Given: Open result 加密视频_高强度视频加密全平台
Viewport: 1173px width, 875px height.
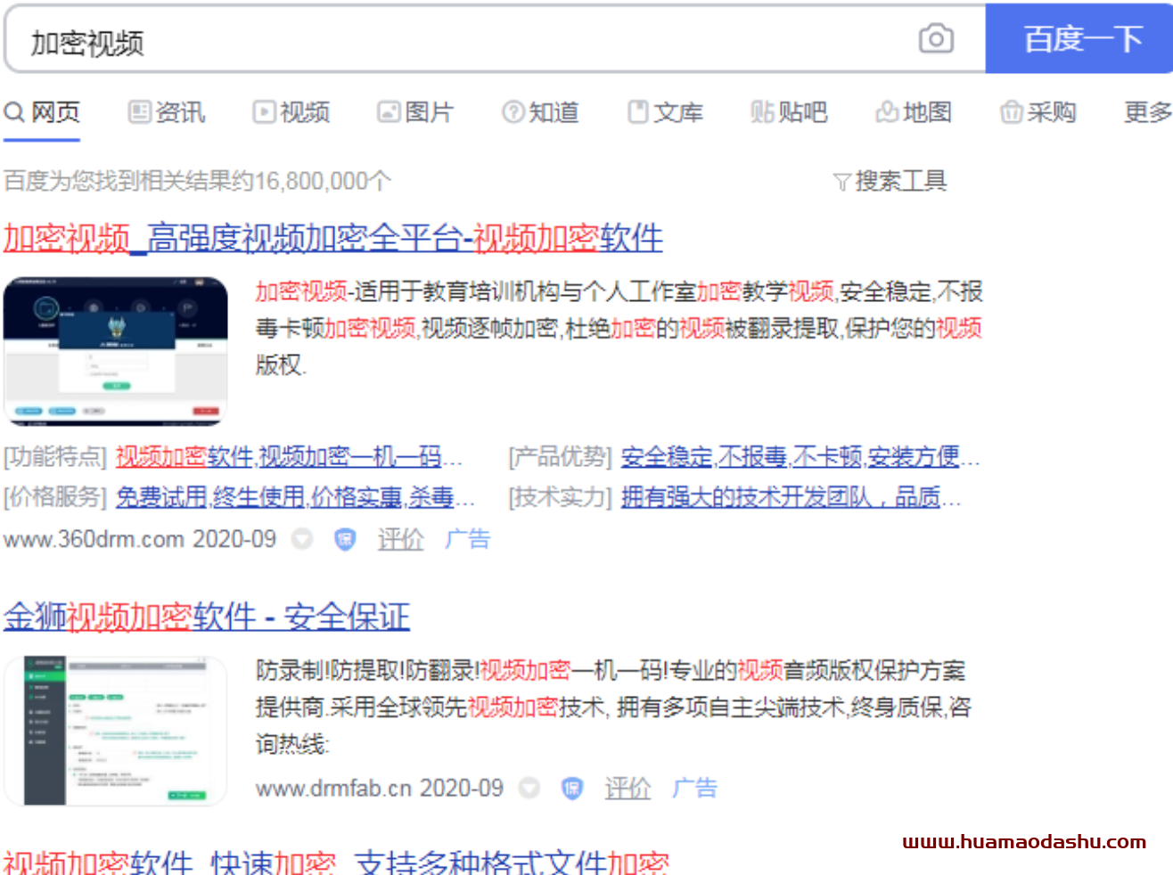Looking at the screenshot, I should point(332,238).
